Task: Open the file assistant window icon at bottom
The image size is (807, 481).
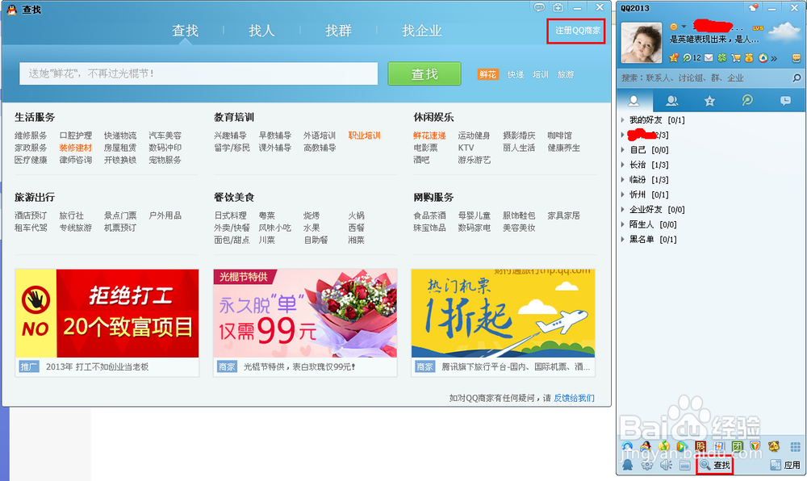Action: (685, 466)
